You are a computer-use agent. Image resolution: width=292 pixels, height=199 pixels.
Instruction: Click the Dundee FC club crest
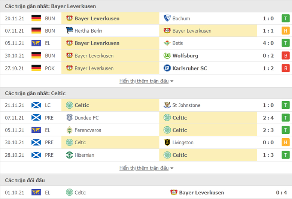click(69, 118)
